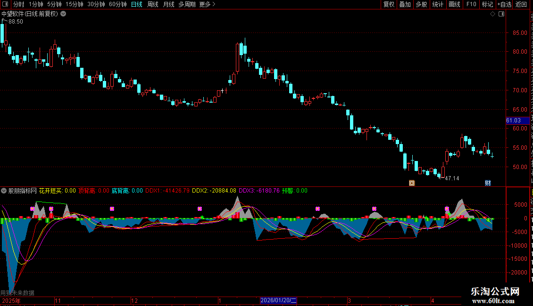Click the 2026/01/20/二 date marker
Image resolution: width=533 pixels, height=306 pixels.
pos(278,300)
